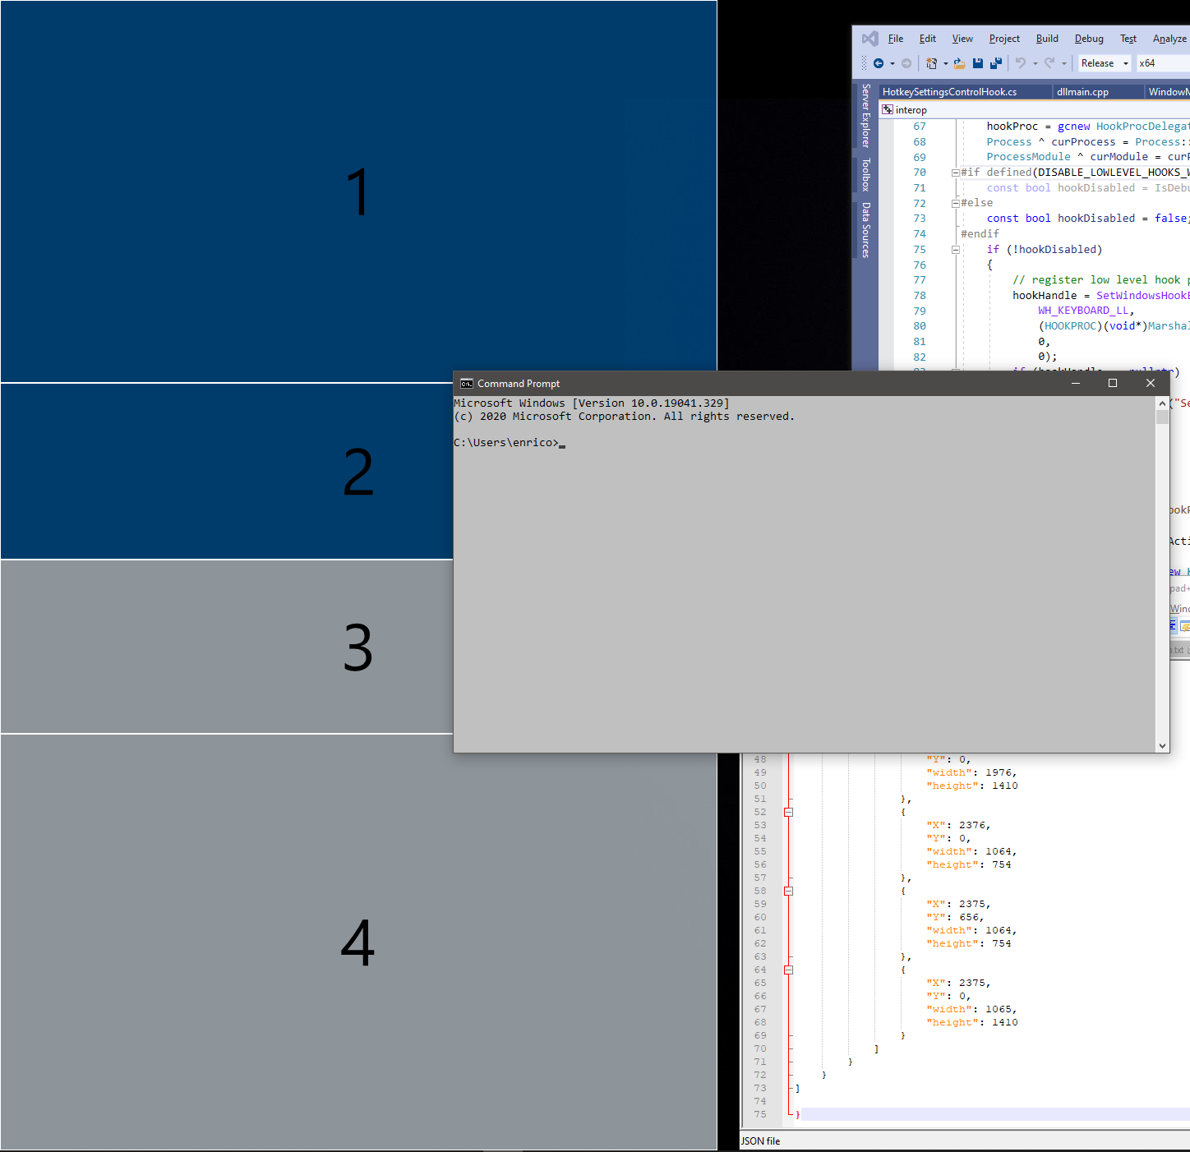1190x1152 pixels.
Task: Click the Save disk icon
Action: pyautogui.click(x=978, y=63)
